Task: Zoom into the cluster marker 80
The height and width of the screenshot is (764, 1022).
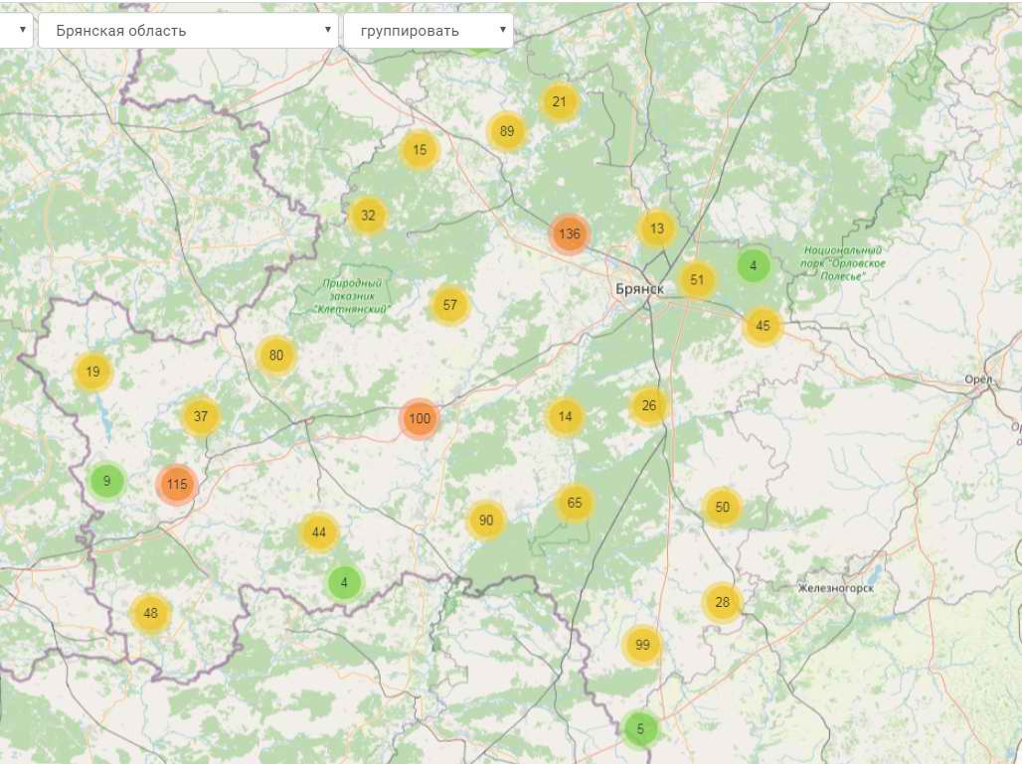Action: pos(276,356)
